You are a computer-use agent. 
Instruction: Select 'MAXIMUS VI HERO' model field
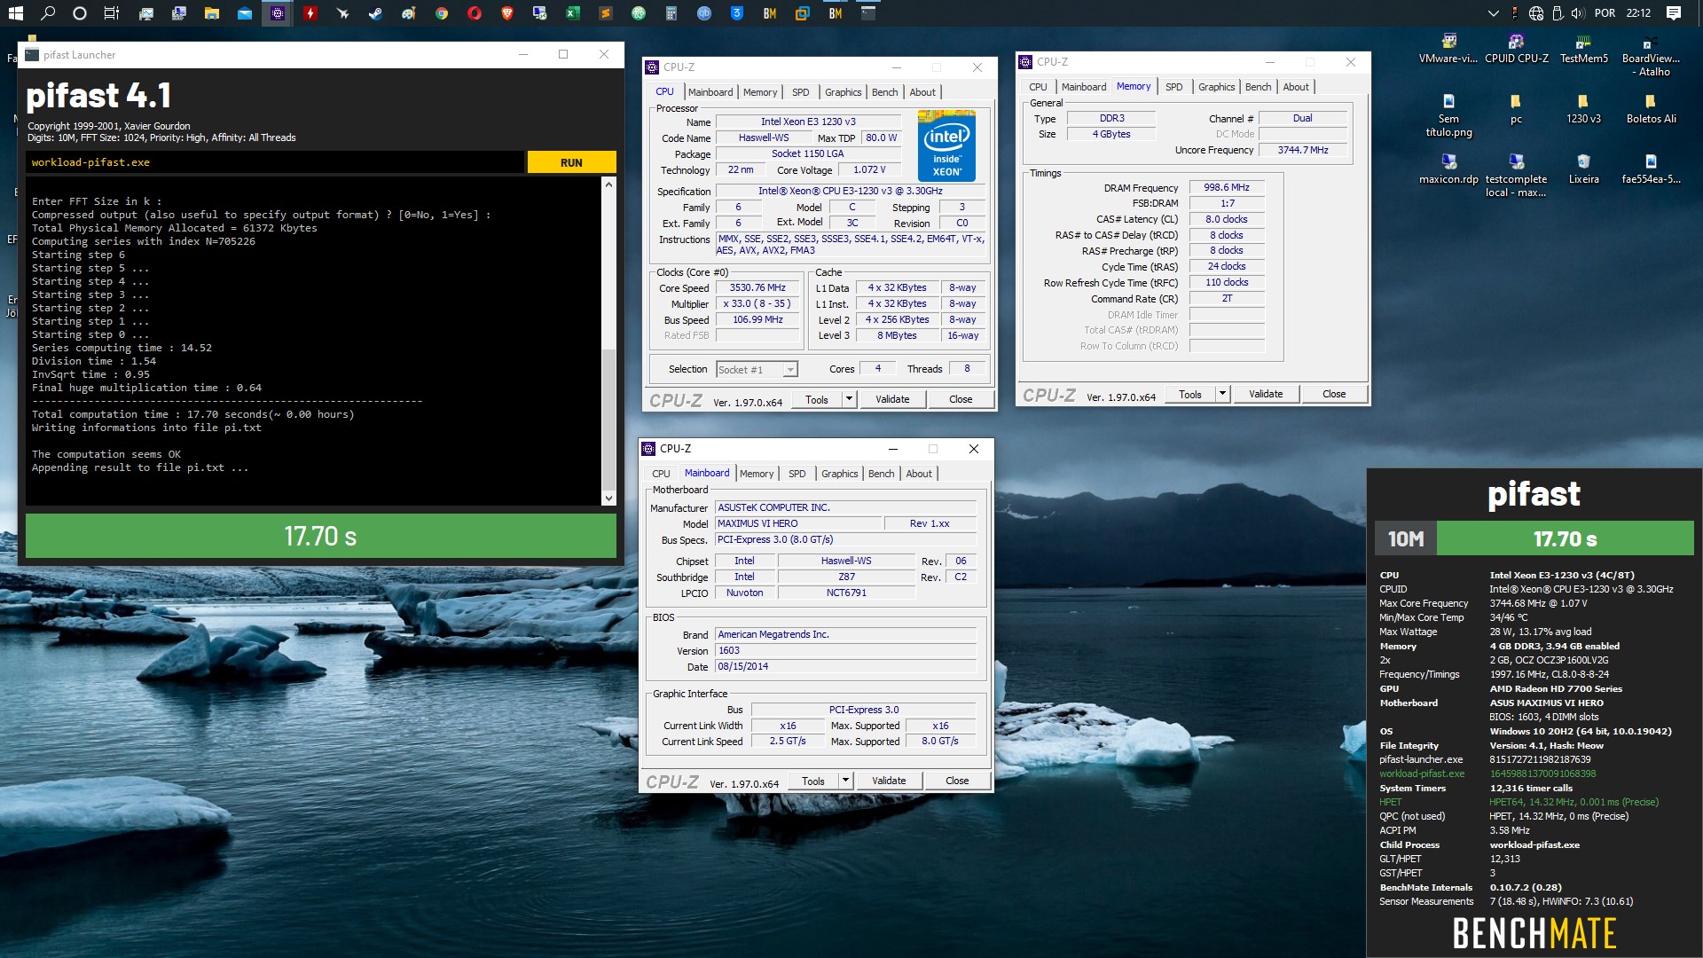click(798, 523)
